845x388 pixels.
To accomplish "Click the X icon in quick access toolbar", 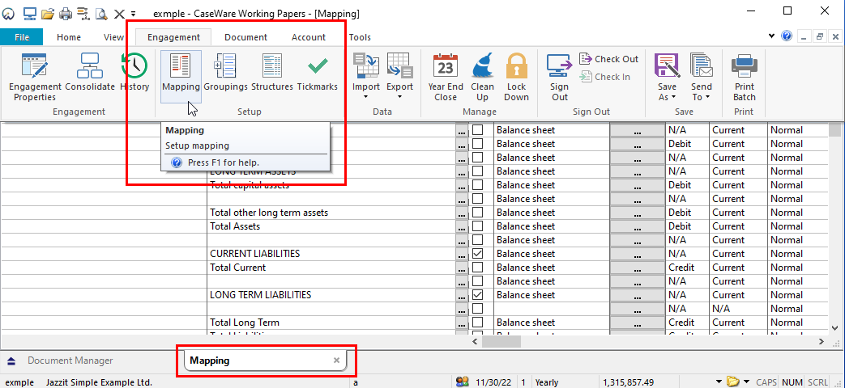I will pyautogui.click(x=119, y=14).
